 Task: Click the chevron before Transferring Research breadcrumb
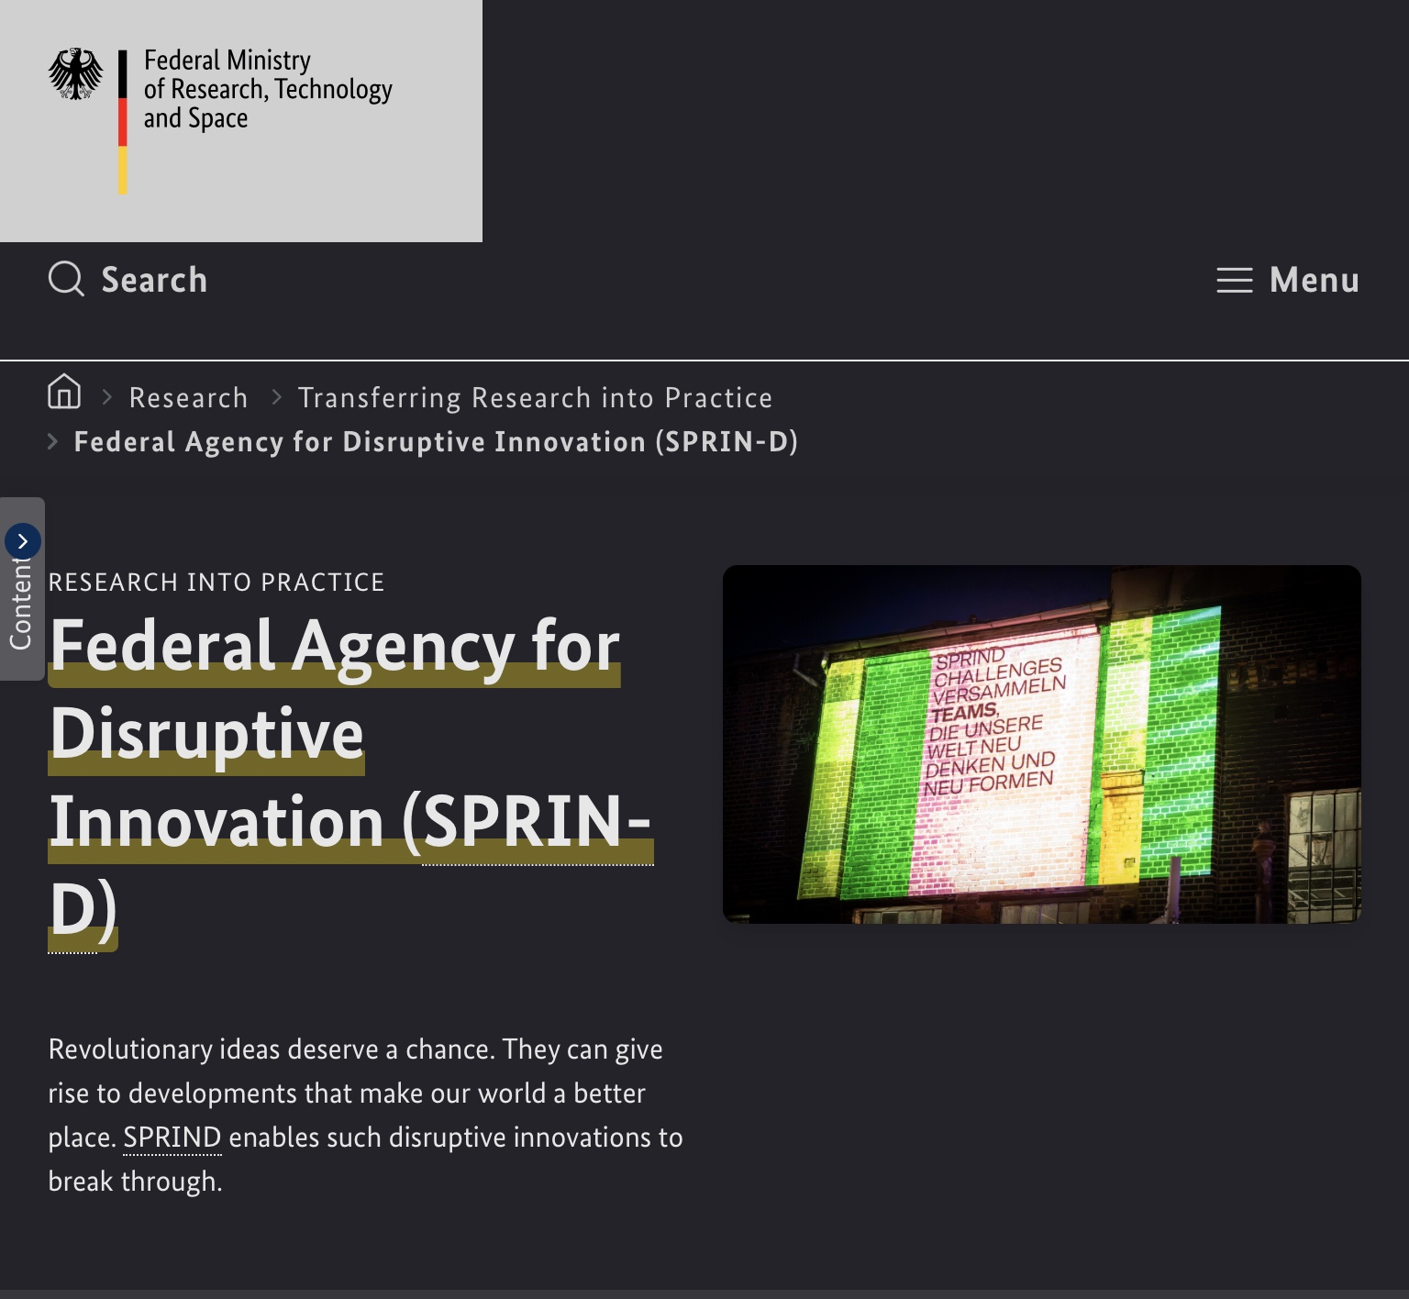coord(276,397)
